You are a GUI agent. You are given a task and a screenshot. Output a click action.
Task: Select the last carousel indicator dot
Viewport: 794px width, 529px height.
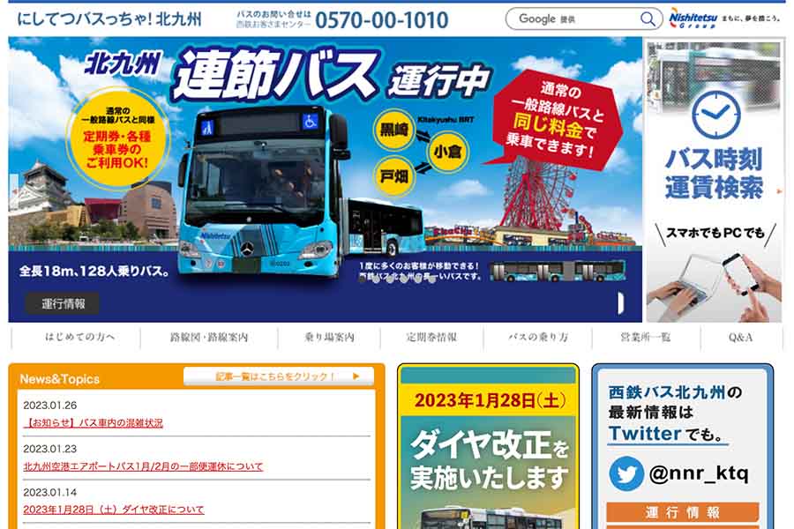pyautogui.click(x=432, y=278)
